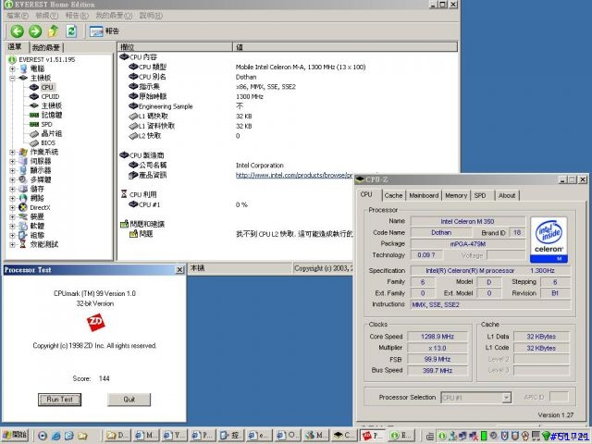Image resolution: width=592 pixels, height=444 pixels.
Task: Expand the DirectX tree node
Action: [x=12, y=207]
